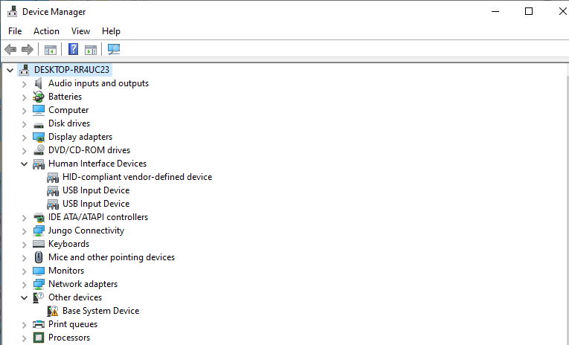
Task: Expand the Display adapters node
Action: pyautogui.click(x=25, y=137)
